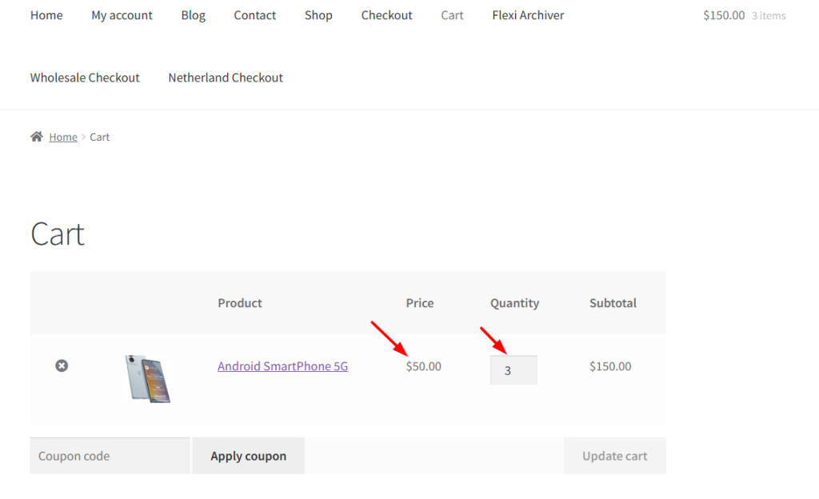The image size is (819, 499).
Task: Click the Cart navigation link
Action: [x=452, y=15]
